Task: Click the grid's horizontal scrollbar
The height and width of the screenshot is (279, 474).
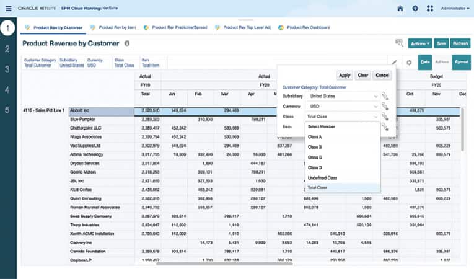Action: tap(224, 263)
